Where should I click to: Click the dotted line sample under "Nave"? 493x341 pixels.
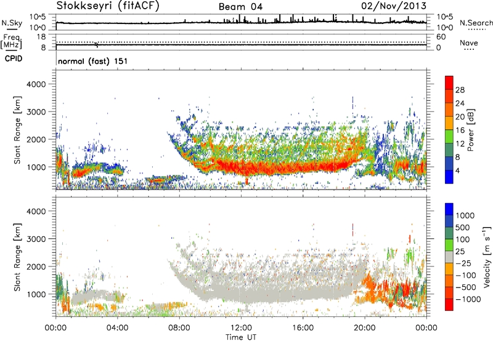(x=469, y=49)
